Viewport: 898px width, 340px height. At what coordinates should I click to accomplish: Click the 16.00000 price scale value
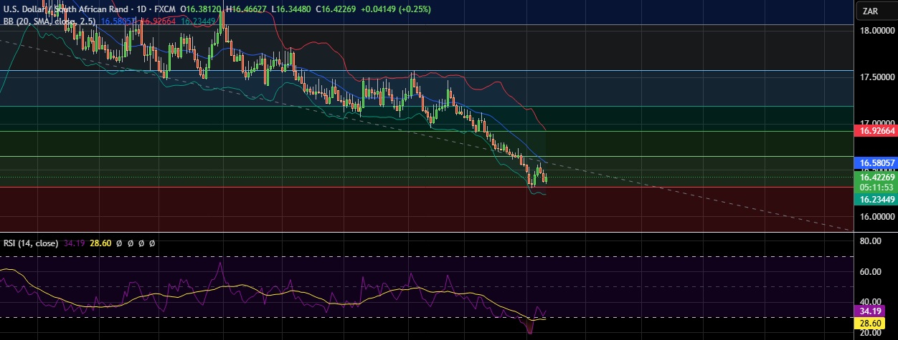pyautogui.click(x=878, y=216)
